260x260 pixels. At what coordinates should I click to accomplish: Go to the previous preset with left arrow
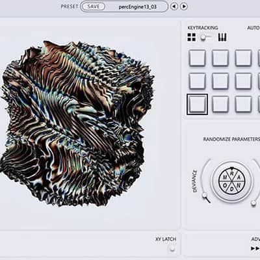tap(174, 6)
